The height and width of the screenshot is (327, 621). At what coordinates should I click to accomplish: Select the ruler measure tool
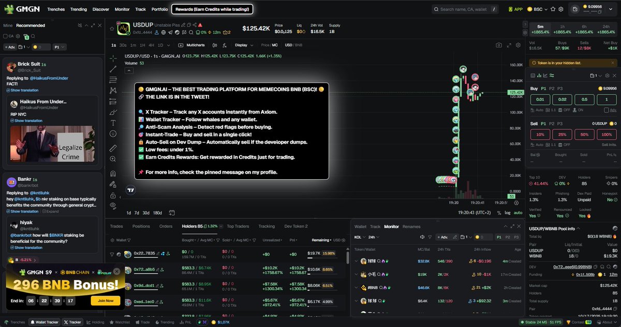113,148
